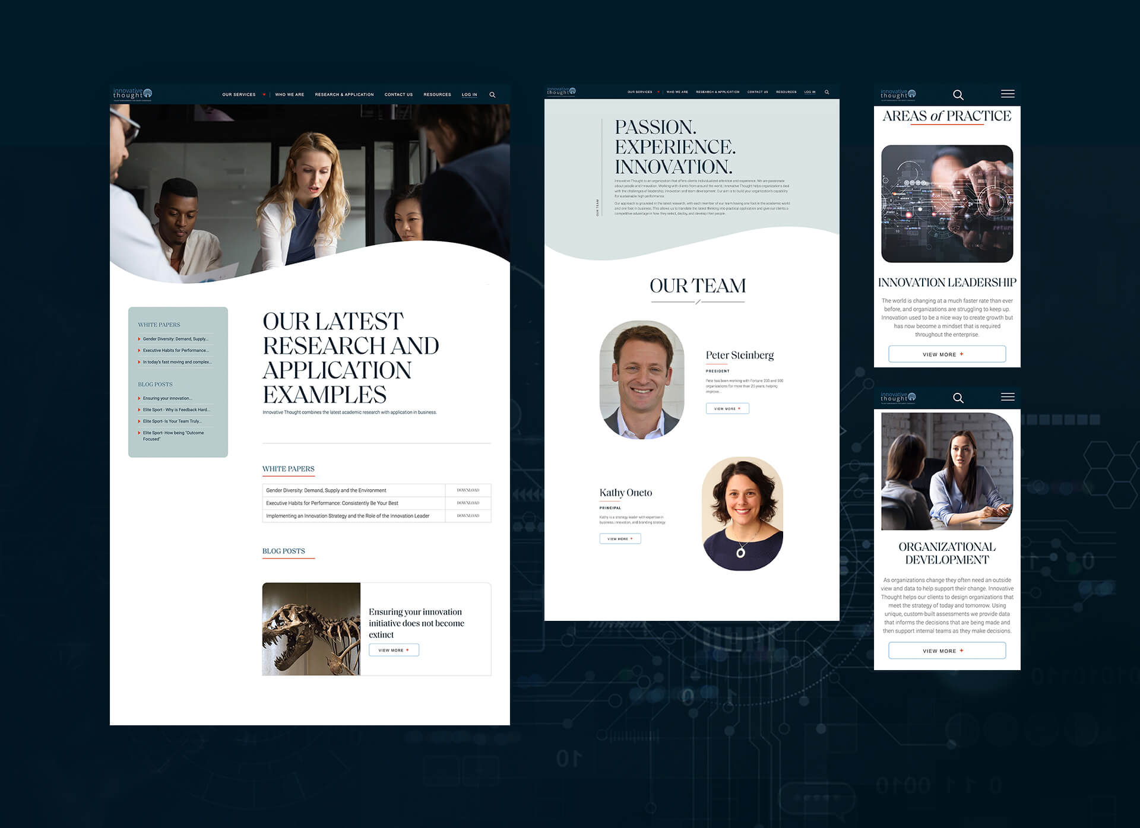Select WHO WE ARE in the navigation menu

pyautogui.click(x=290, y=94)
